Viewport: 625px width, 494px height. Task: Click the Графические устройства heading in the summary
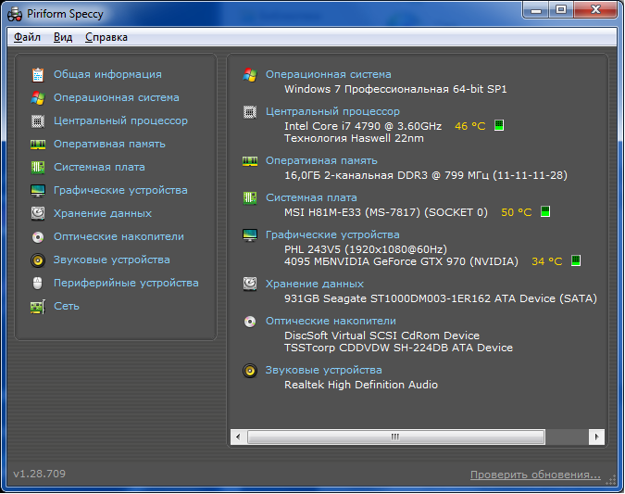pyautogui.click(x=332, y=235)
